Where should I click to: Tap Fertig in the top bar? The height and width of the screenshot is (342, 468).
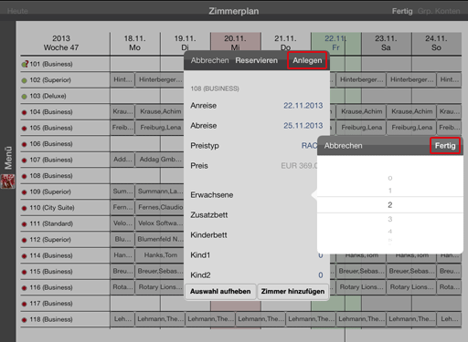coord(402,11)
